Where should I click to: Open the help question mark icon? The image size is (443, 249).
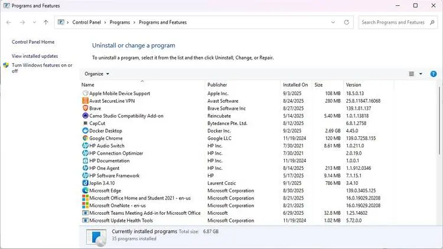point(434,74)
